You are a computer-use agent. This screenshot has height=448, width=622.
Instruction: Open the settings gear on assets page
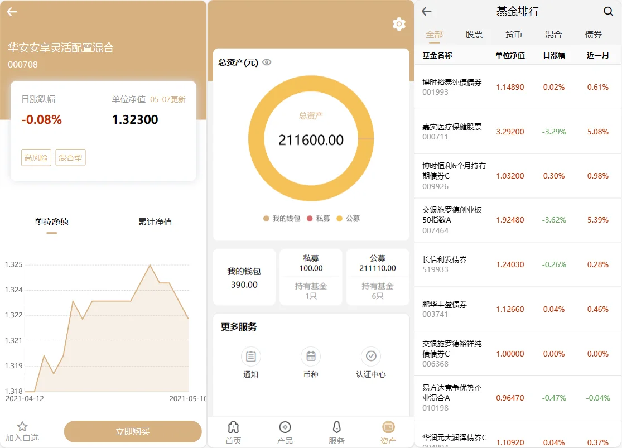pos(399,24)
